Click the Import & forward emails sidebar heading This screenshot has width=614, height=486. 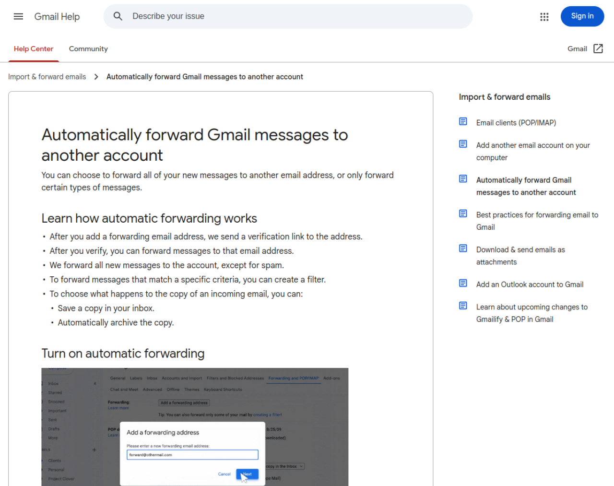click(x=505, y=97)
